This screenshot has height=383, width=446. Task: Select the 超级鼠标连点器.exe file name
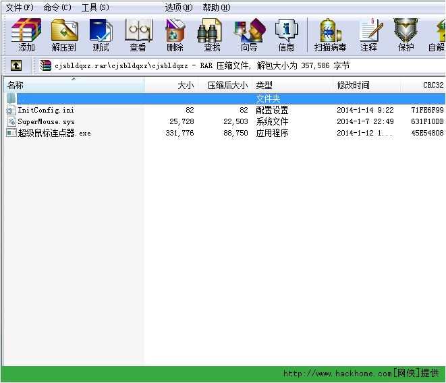(55, 133)
